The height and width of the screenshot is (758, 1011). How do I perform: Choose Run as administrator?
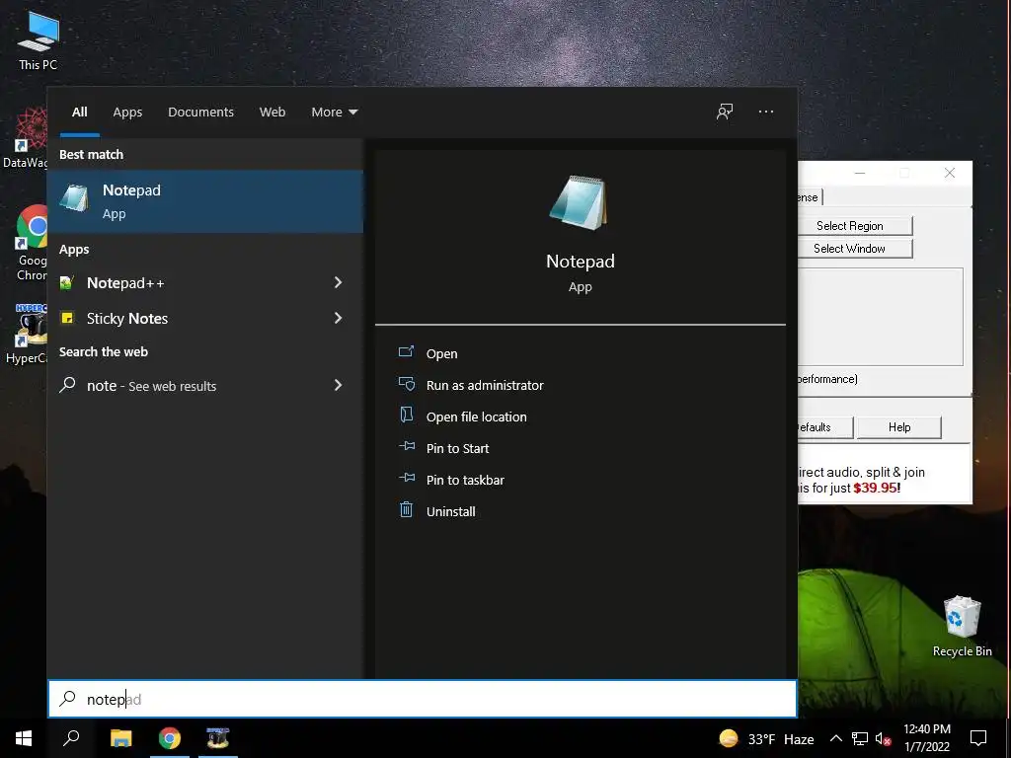pos(485,385)
